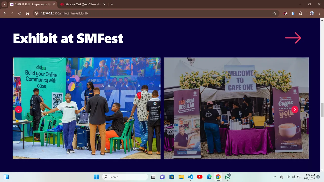Open File Explorer from taskbar

click(x=181, y=177)
